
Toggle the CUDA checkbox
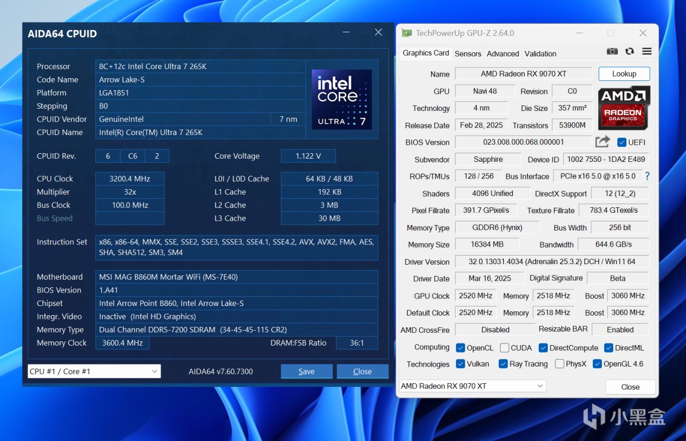coord(504,348)
